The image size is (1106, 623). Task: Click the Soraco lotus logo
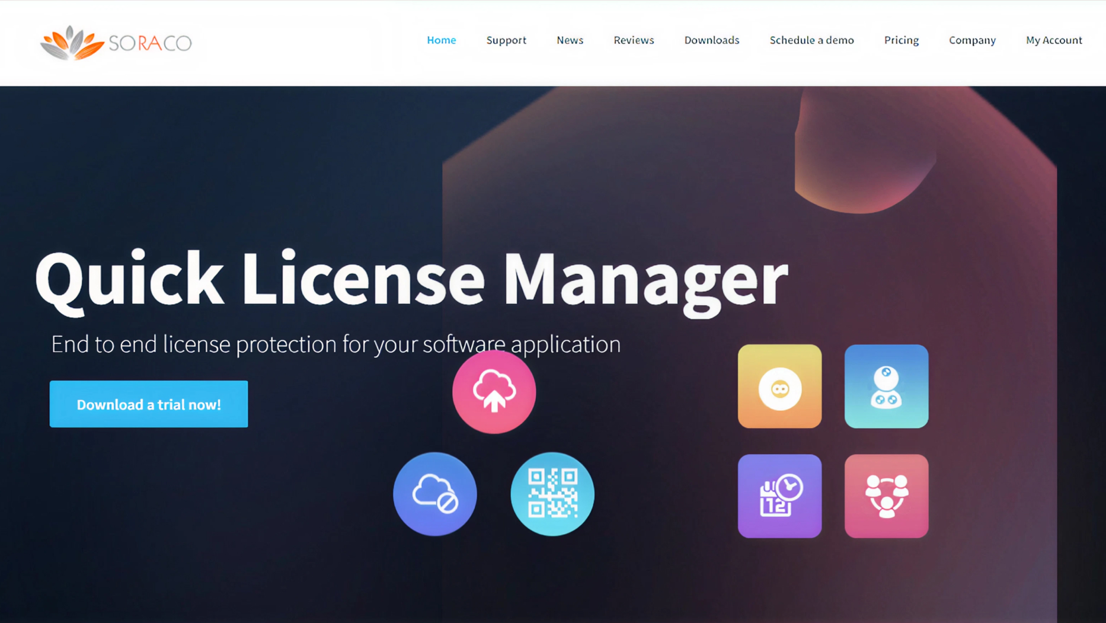point(116,43)
